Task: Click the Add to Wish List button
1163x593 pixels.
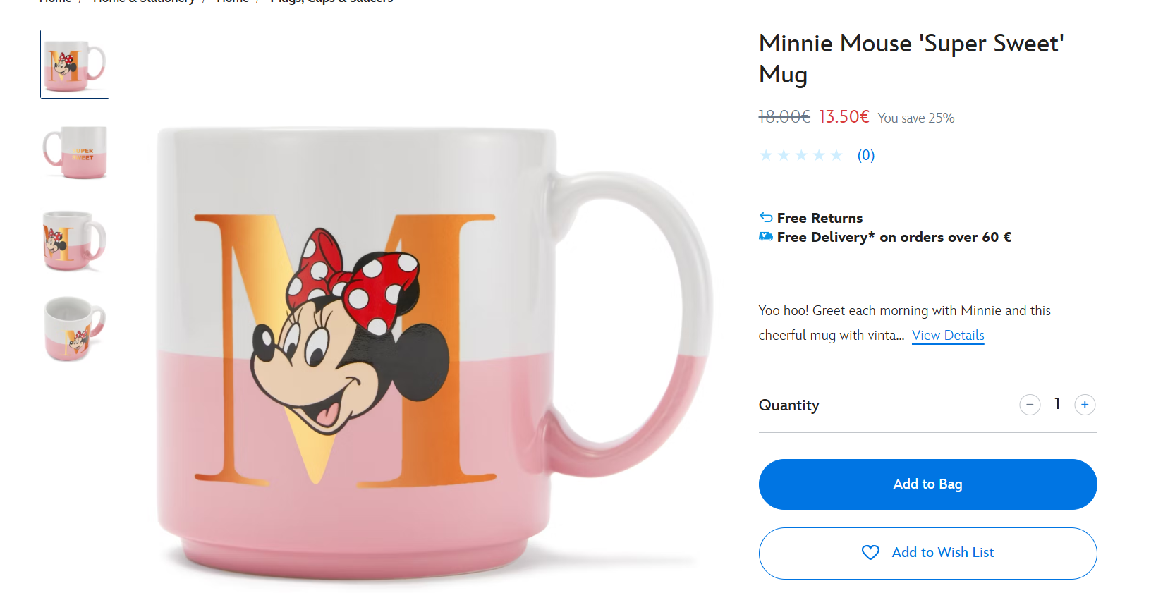Action: (927, 553)
